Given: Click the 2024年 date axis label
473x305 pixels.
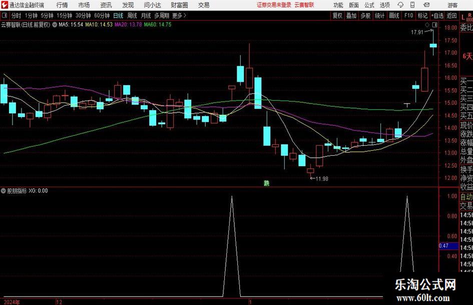Looking at the screenshot, I should pos(12,302).
